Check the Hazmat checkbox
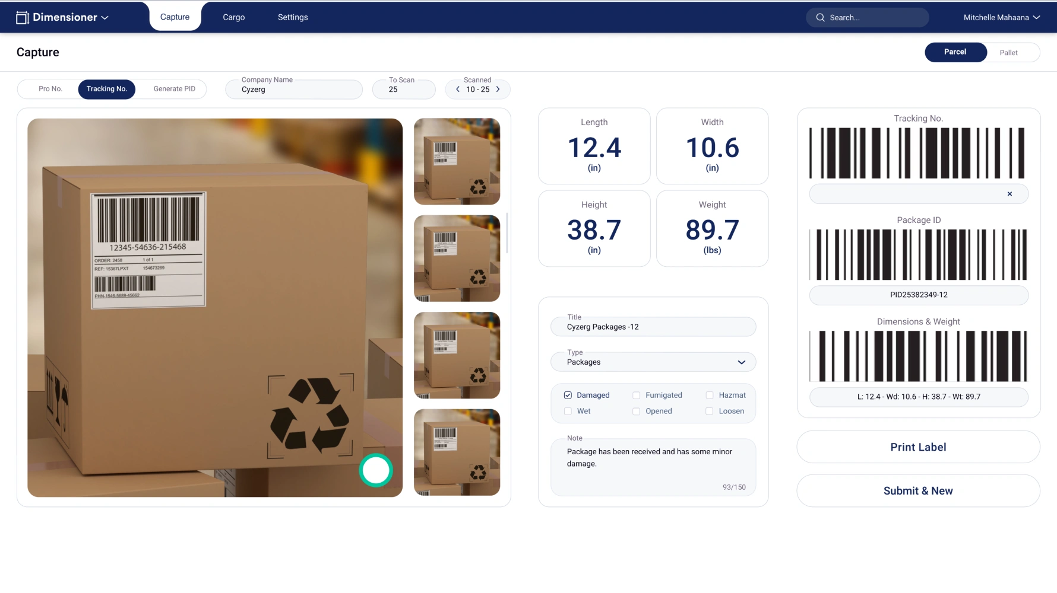The image size is (1057, 593). [x=709, y=396]
